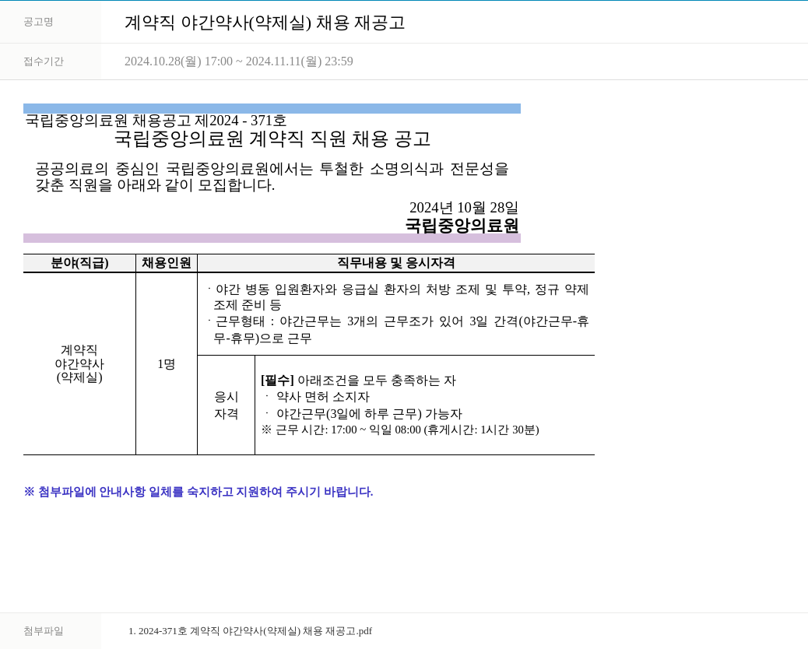Click the 약사 면허 소지자 line
This screenshot has height=649, width=808.
(318, 397)
